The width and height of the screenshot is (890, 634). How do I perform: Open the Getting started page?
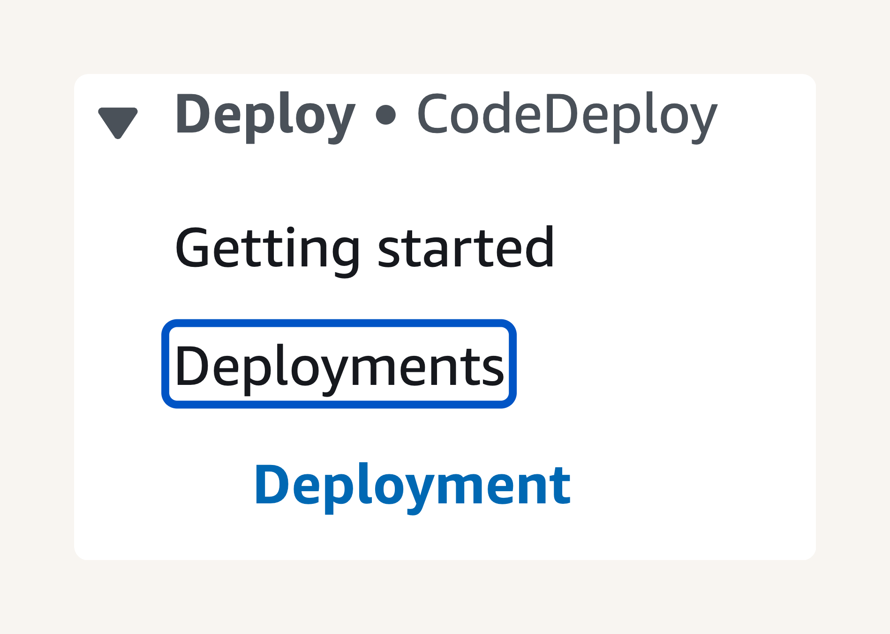tap(364, 249)
